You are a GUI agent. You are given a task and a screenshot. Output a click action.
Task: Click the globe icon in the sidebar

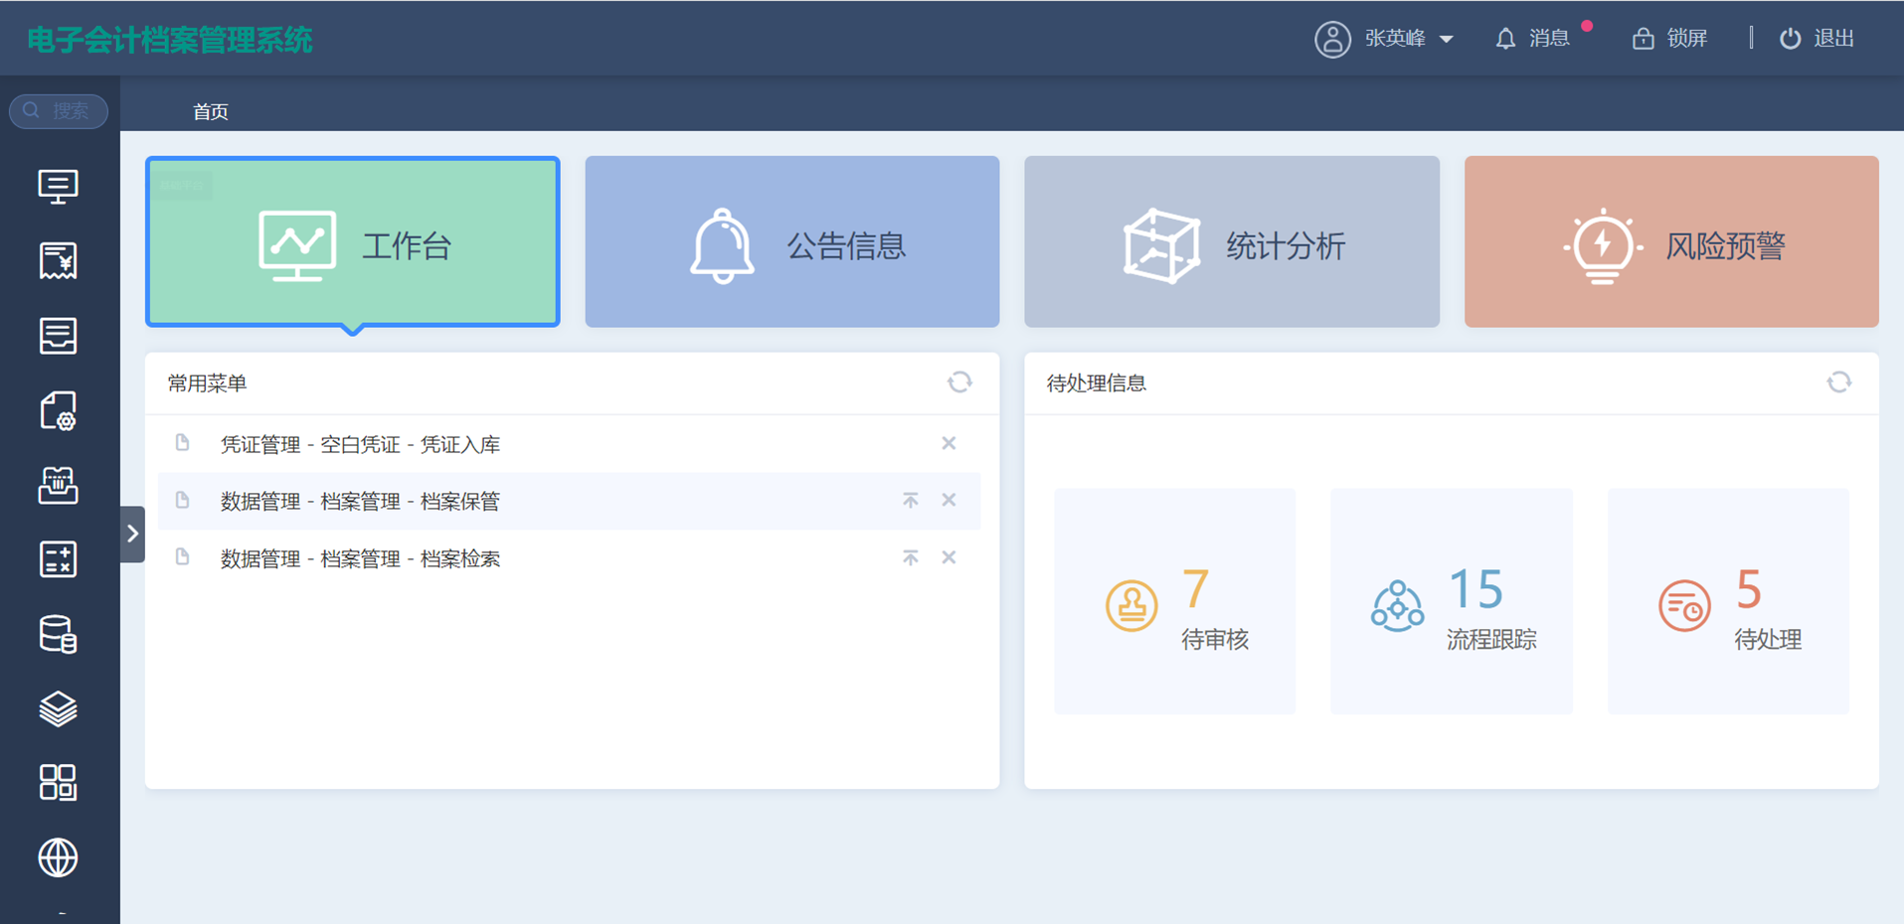58,857
